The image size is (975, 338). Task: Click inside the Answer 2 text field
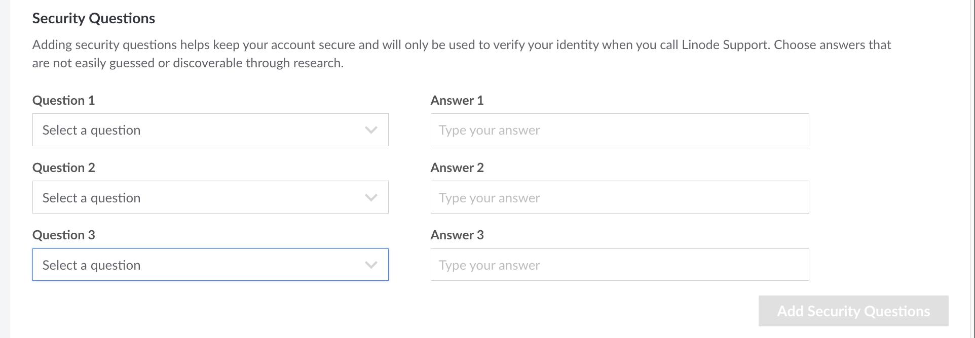click(x=619, y=197)
